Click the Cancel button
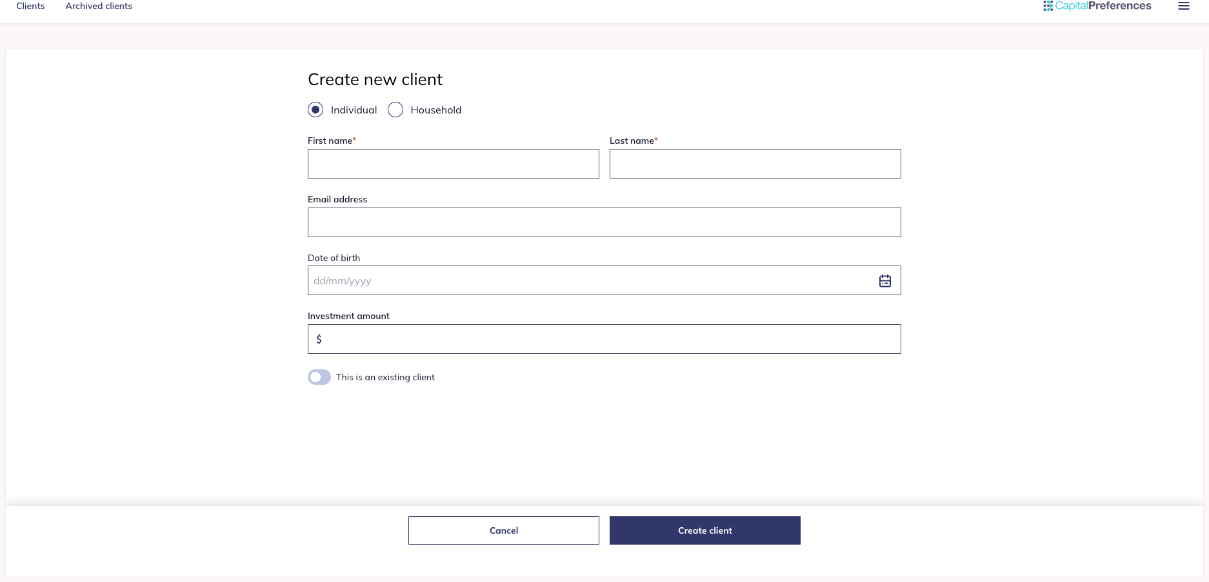 [504, 530]
